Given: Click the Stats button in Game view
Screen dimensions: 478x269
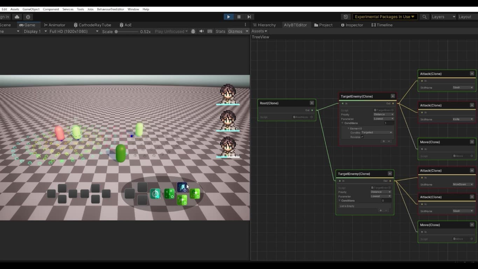Looking at the screenshot, I should click(220, 32).
